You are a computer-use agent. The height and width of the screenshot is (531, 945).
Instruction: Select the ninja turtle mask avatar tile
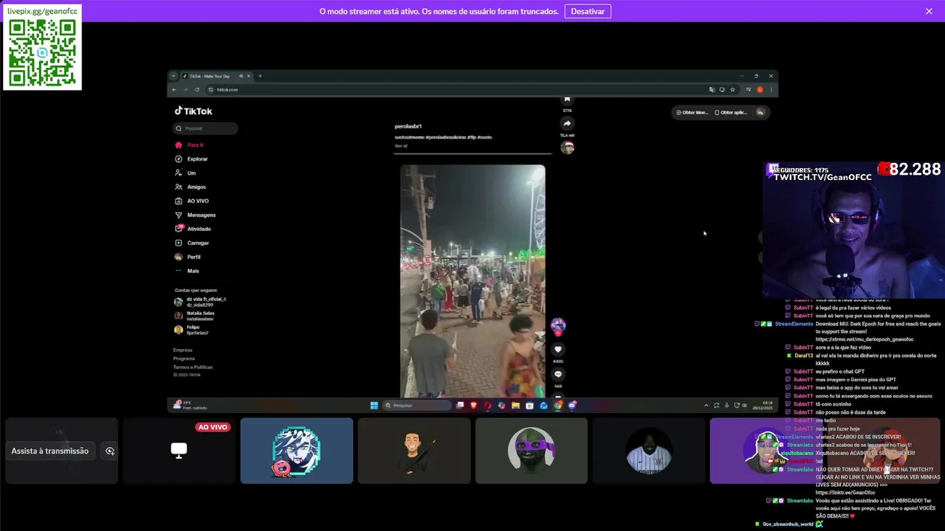532,451
